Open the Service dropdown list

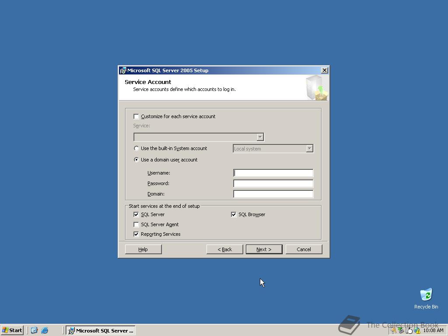tap(260, 137)
